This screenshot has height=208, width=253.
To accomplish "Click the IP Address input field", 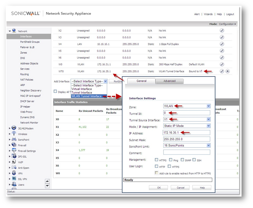I will coord(187,132).
